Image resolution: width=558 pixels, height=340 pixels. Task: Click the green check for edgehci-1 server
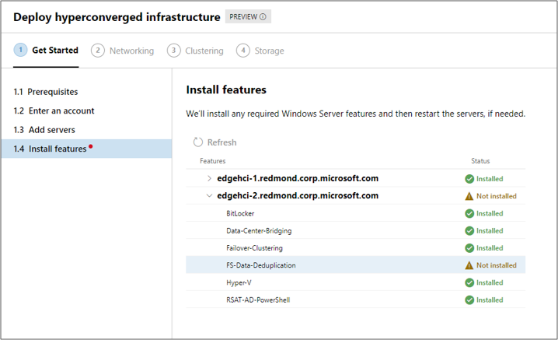[469, 179]
